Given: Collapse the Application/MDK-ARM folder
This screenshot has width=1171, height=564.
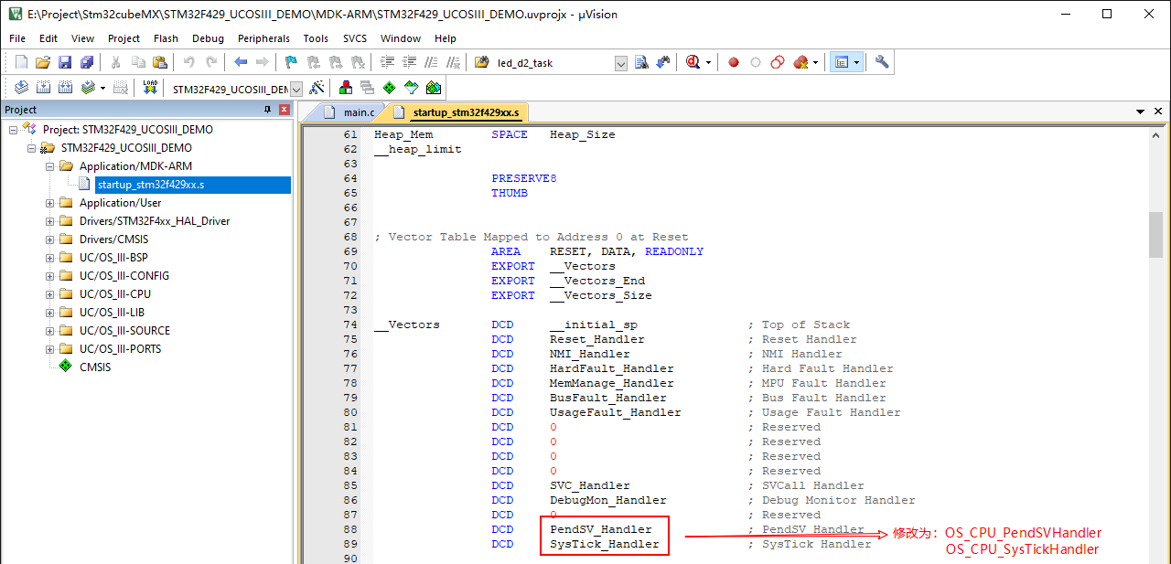Looking at the screenshot, I should (x=50, y=166).
